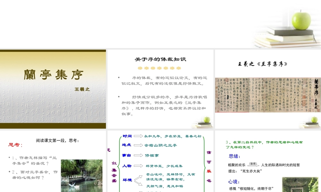Open the 关于序的体裁知识 slide thumbnail
Image resolution: width=321 pixels, height=192 pixels.
tap(160, 89)
